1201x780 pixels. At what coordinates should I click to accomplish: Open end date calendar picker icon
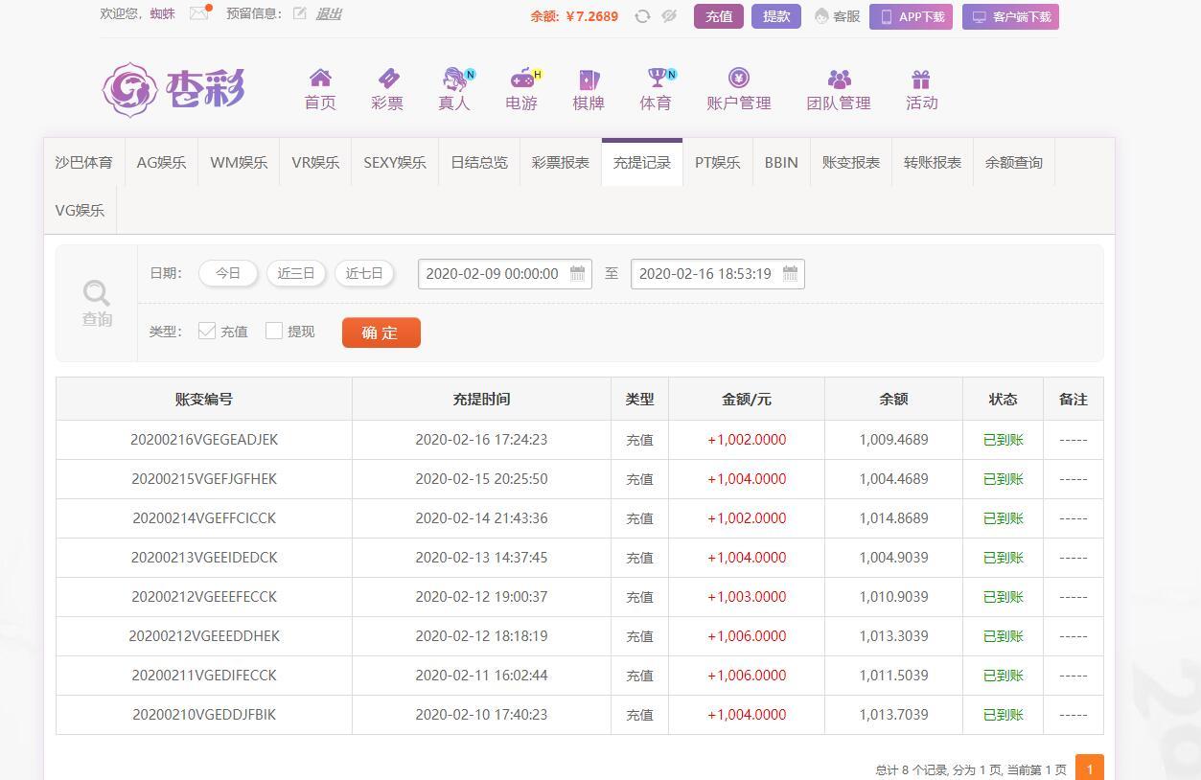(791, 273)
